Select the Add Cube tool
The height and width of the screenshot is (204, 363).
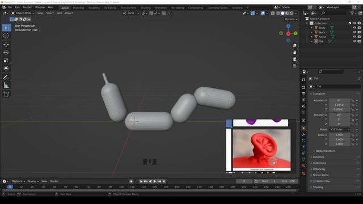pyautogui.click(x=6, y=94)
